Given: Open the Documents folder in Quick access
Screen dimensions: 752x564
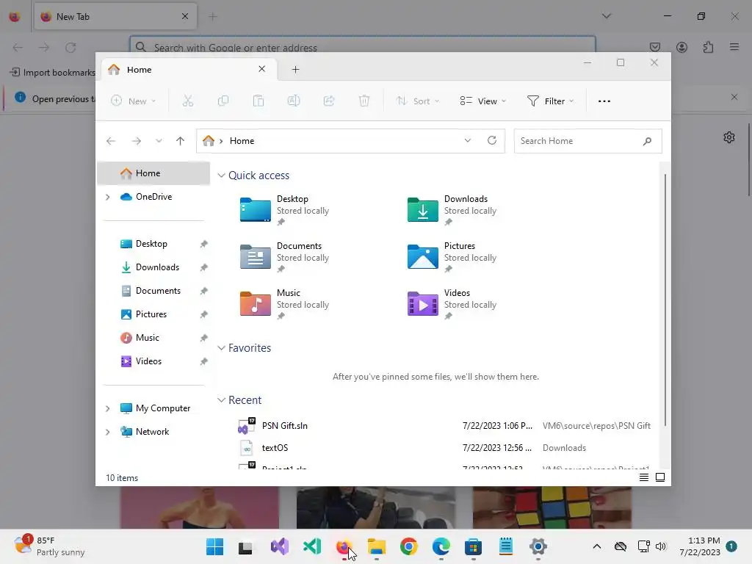Looking at the screenshot, I should 286,257.
